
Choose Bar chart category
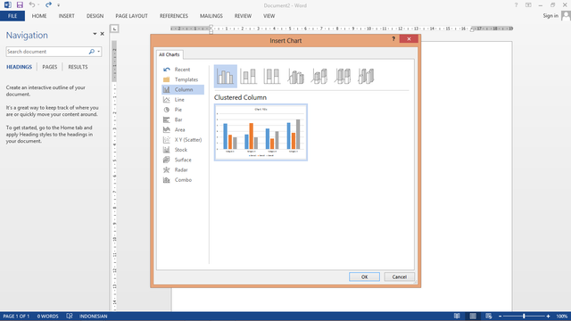[x=182, y=119]
